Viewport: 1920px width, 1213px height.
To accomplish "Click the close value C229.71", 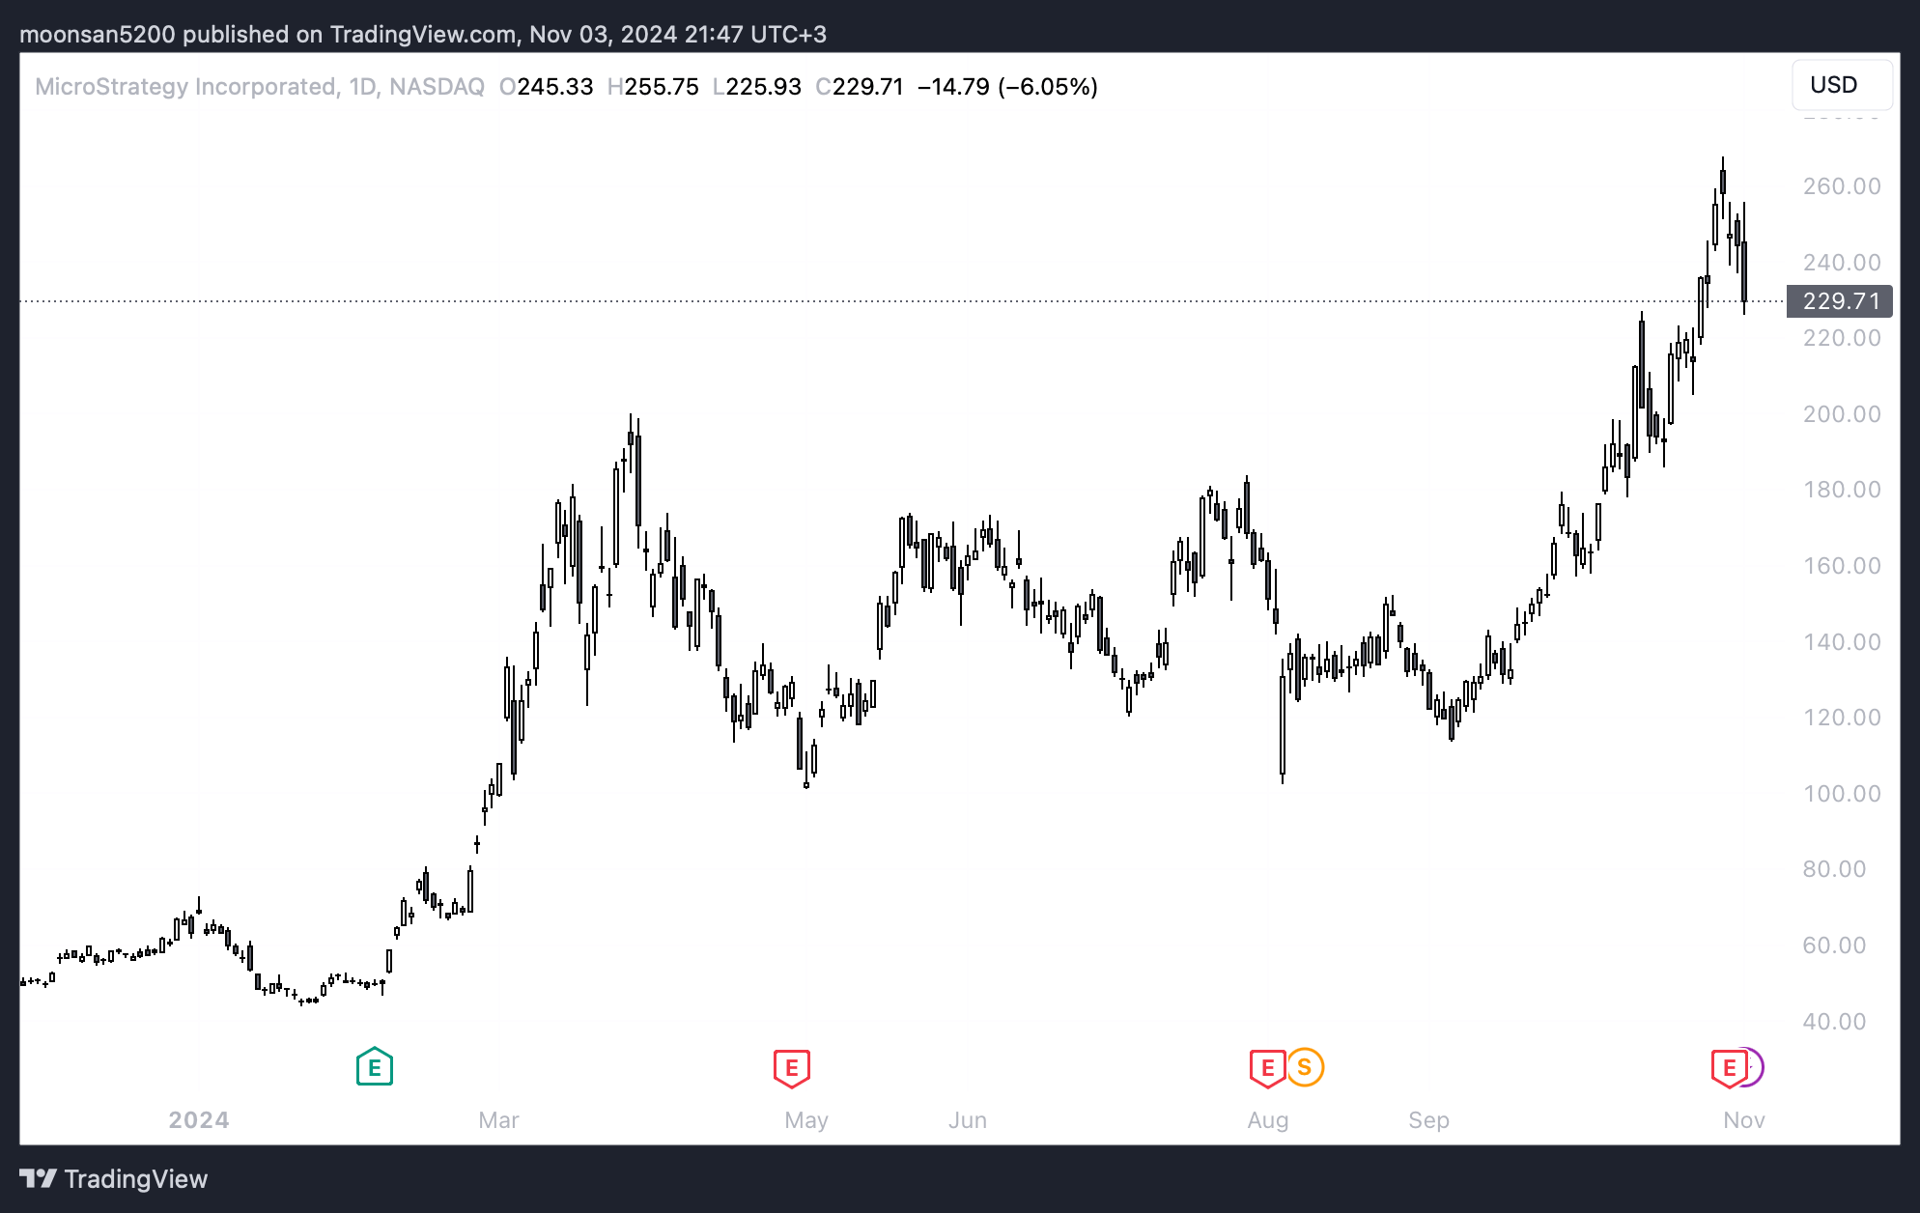I will (x=860, y=87).
